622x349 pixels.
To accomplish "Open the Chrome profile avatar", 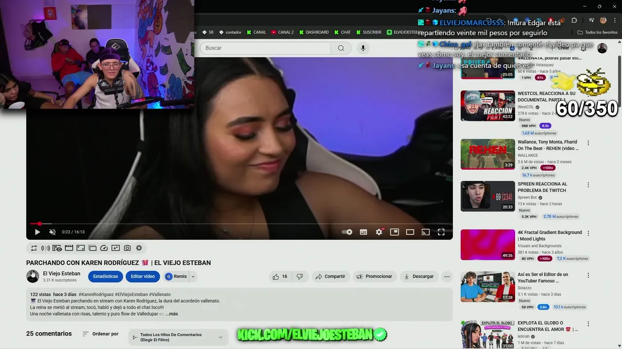I will click(603, 20).
